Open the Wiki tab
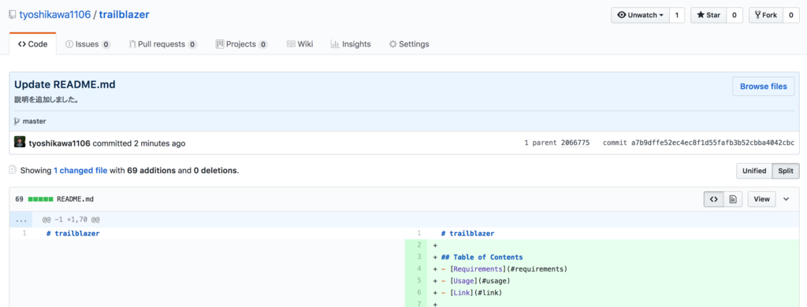 [299, 44]
